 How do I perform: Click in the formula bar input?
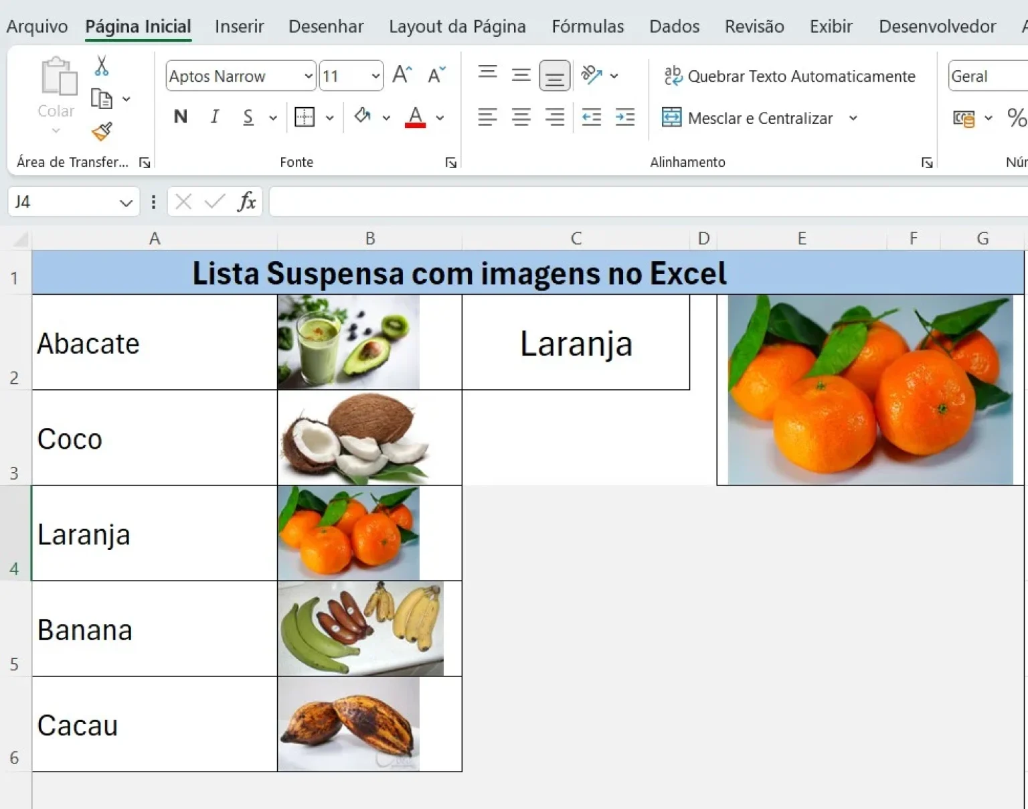click(648, 202)
